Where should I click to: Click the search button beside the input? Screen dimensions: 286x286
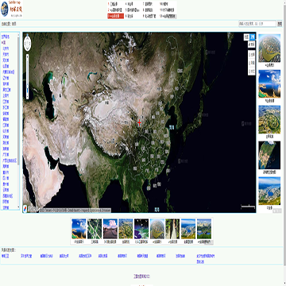[280, 24]
